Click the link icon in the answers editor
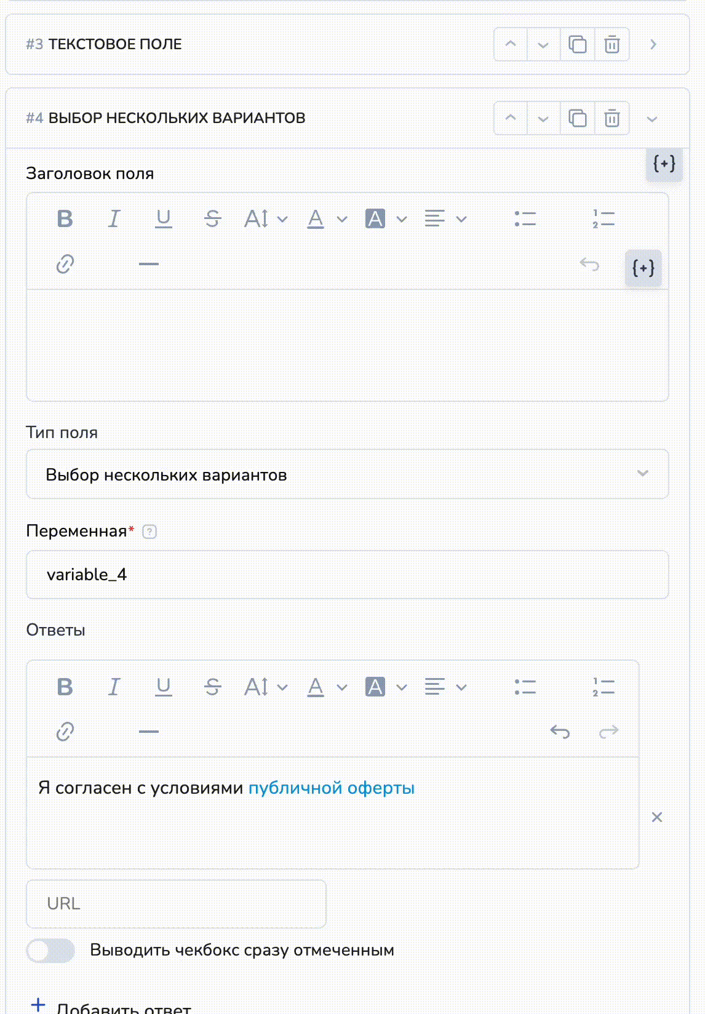The height and width of the screenshot is (1014, 705). [65, 732]
